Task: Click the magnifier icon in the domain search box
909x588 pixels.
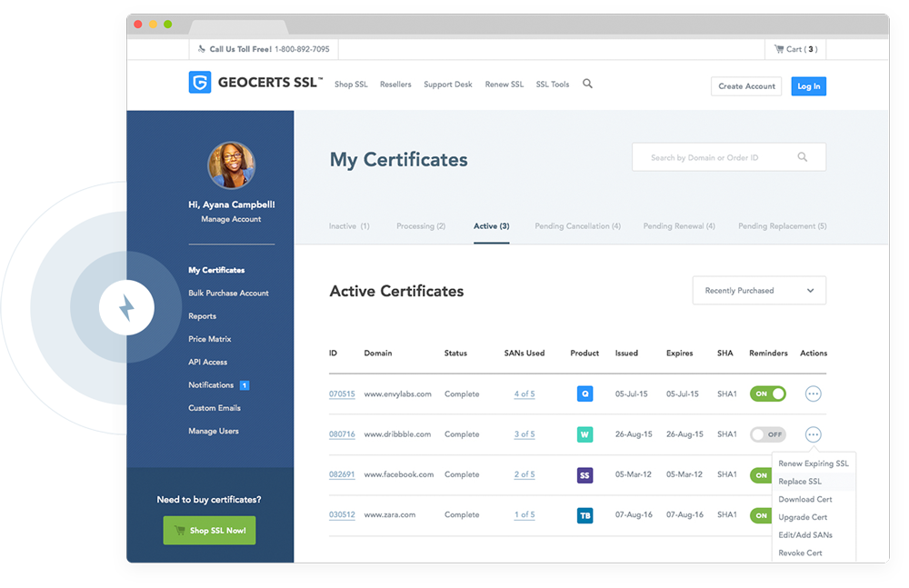Action: (x=803, y=157)
